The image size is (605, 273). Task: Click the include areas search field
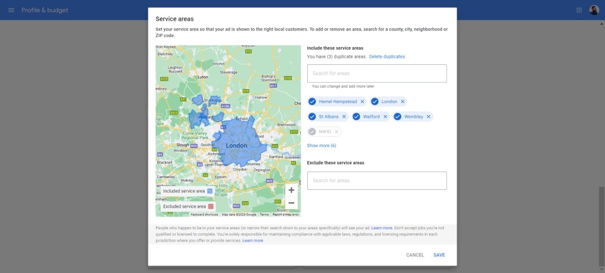376,74
